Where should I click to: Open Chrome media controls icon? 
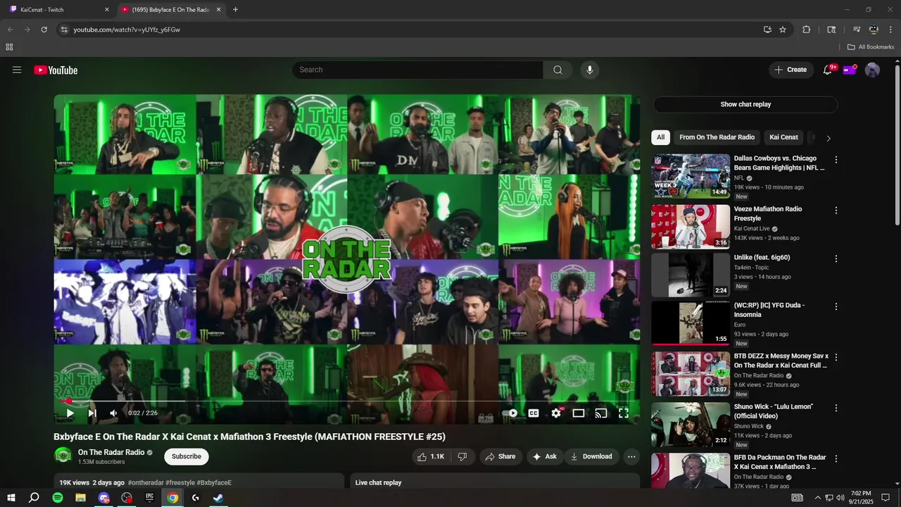pos(857,30)
